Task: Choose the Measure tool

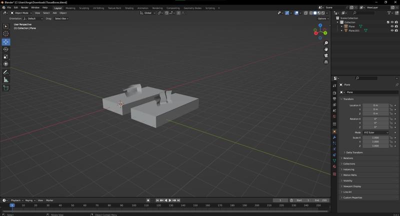Action: pos(6,79)
